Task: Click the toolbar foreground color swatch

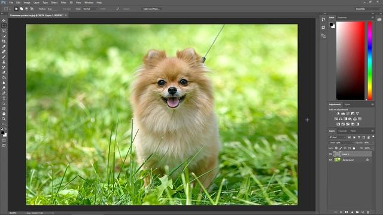Action: tap(2, 133)
